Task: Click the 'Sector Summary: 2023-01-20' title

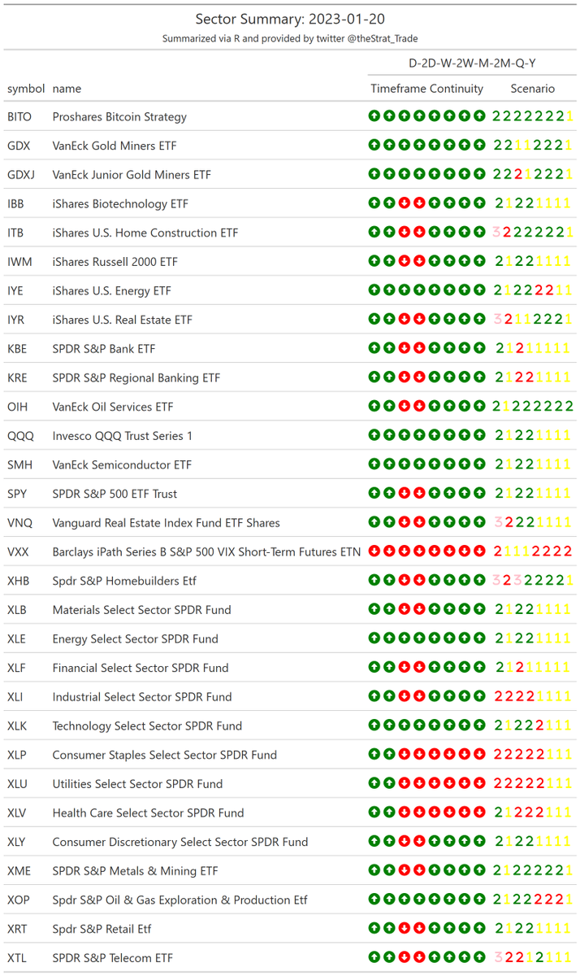Action: pos(289,19)
